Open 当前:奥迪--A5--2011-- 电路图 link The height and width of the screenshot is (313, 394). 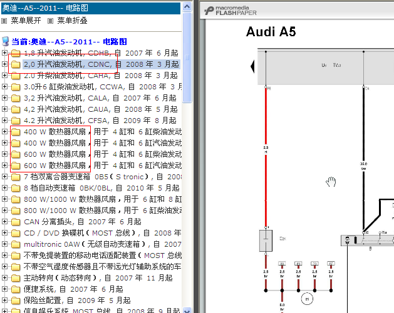point(69,42)
